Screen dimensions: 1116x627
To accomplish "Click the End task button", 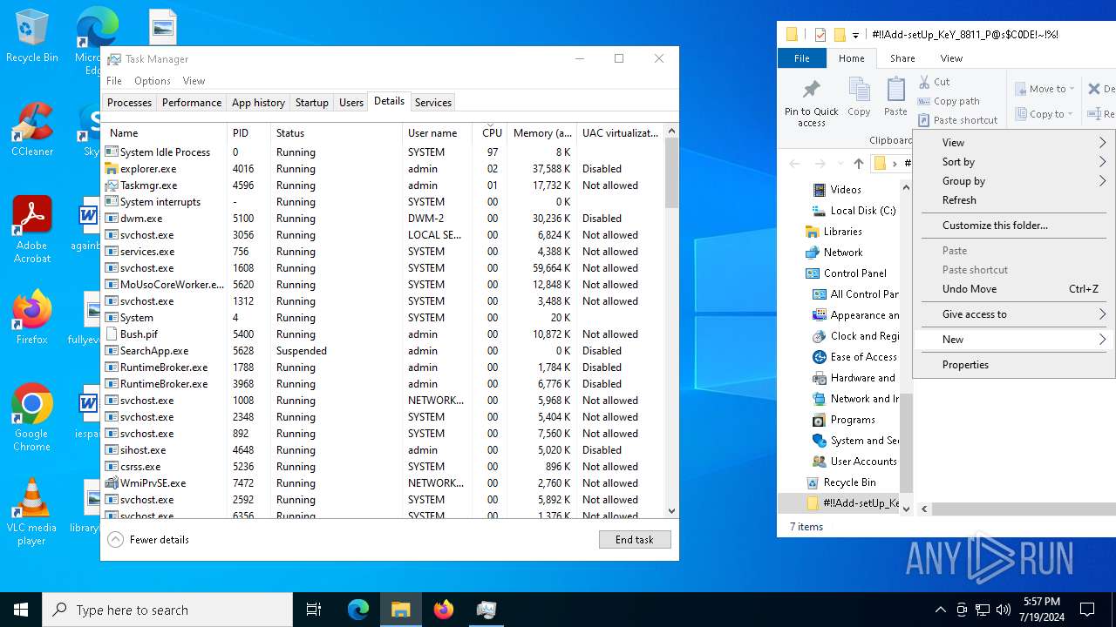I will tap(635, 540).
